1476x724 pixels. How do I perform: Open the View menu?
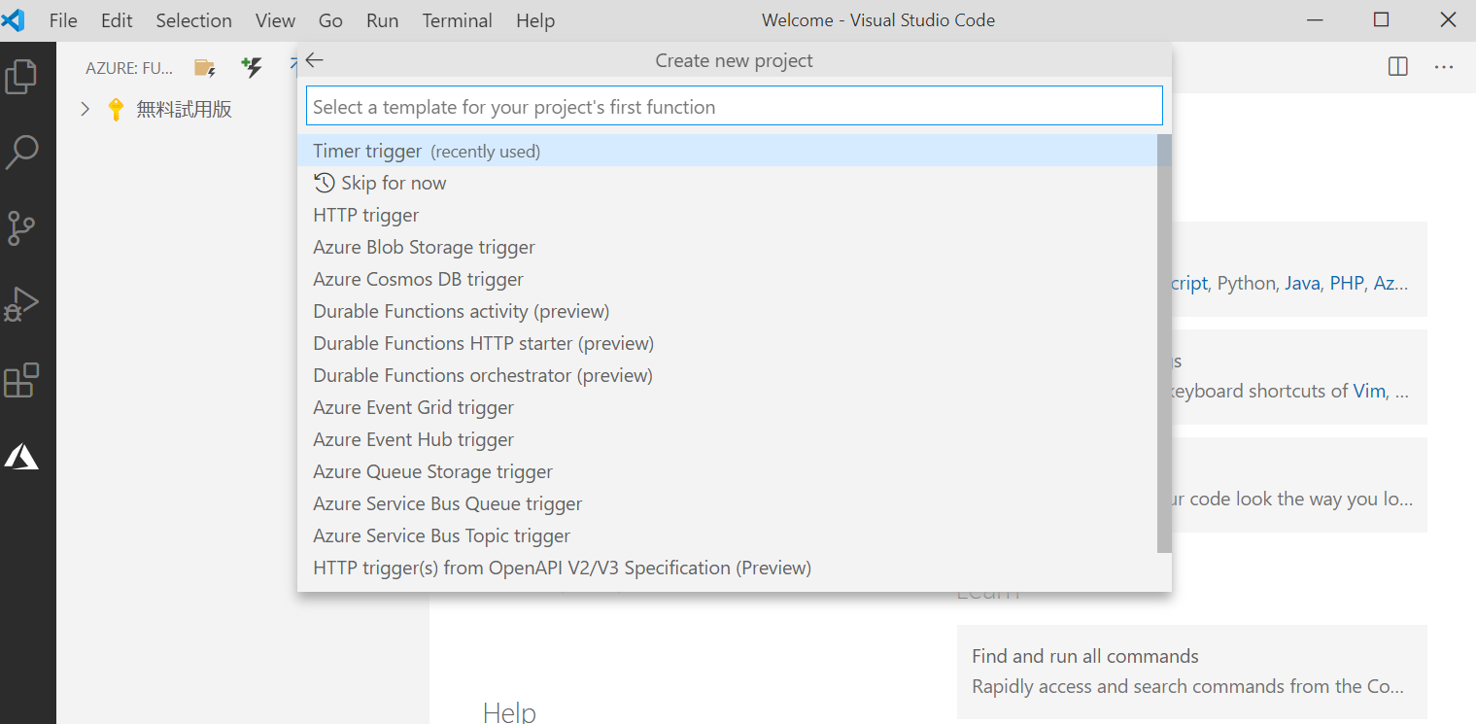(x=275, y=20)
